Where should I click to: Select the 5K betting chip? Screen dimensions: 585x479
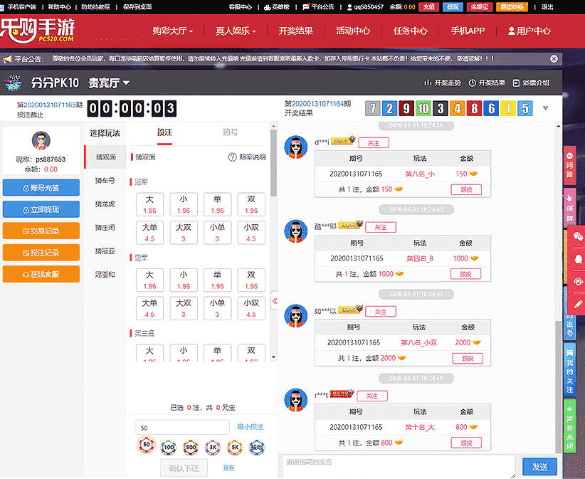(x=234, y=446)
